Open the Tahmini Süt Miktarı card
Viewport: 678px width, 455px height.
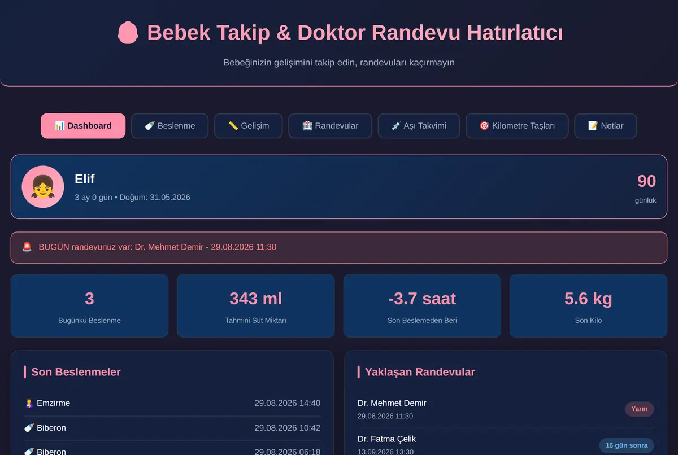(x=255, y=306)
